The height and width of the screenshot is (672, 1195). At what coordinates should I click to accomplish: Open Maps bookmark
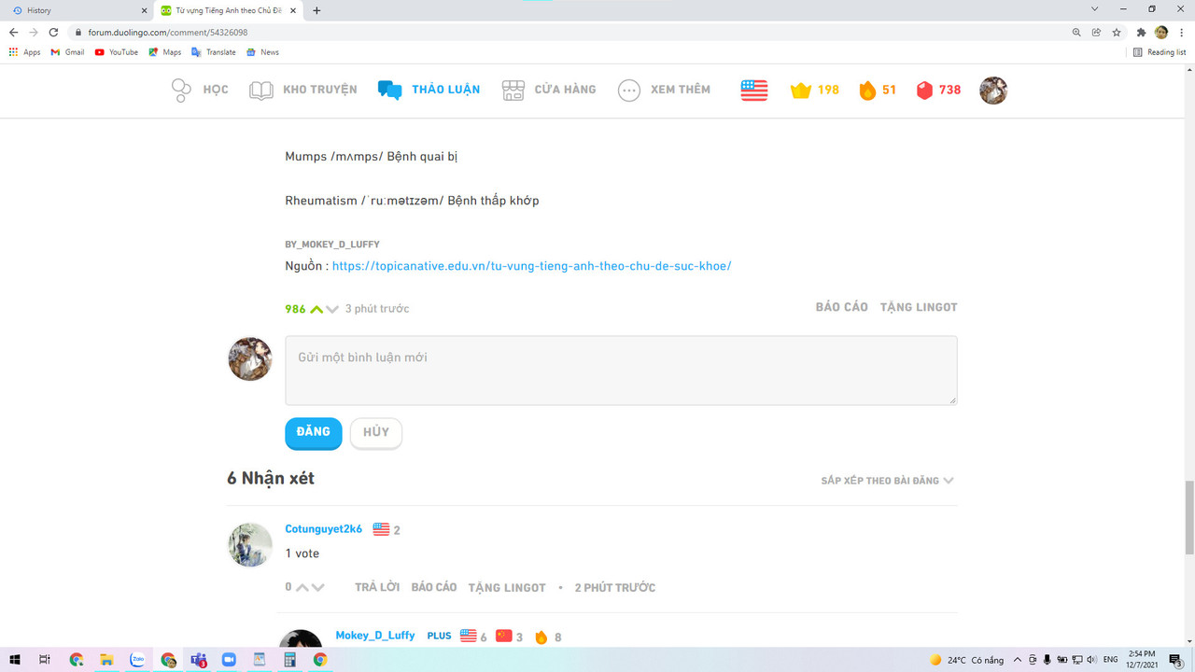(165, 52)
